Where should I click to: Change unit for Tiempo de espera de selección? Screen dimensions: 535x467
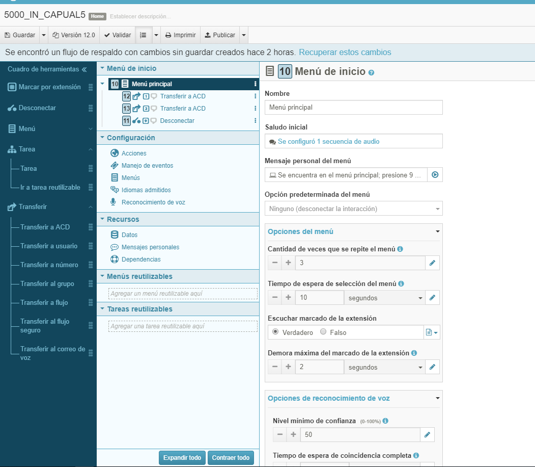pyautogui.click(x=384, y=298)
